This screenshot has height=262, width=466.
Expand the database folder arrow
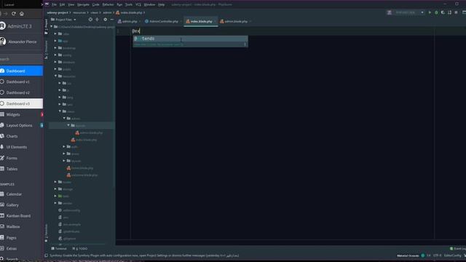[55, 62]
